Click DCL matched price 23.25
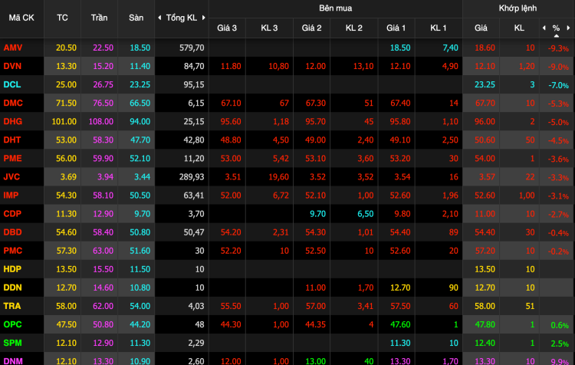Viewport: 575px width, 365px height. point(485,84)
